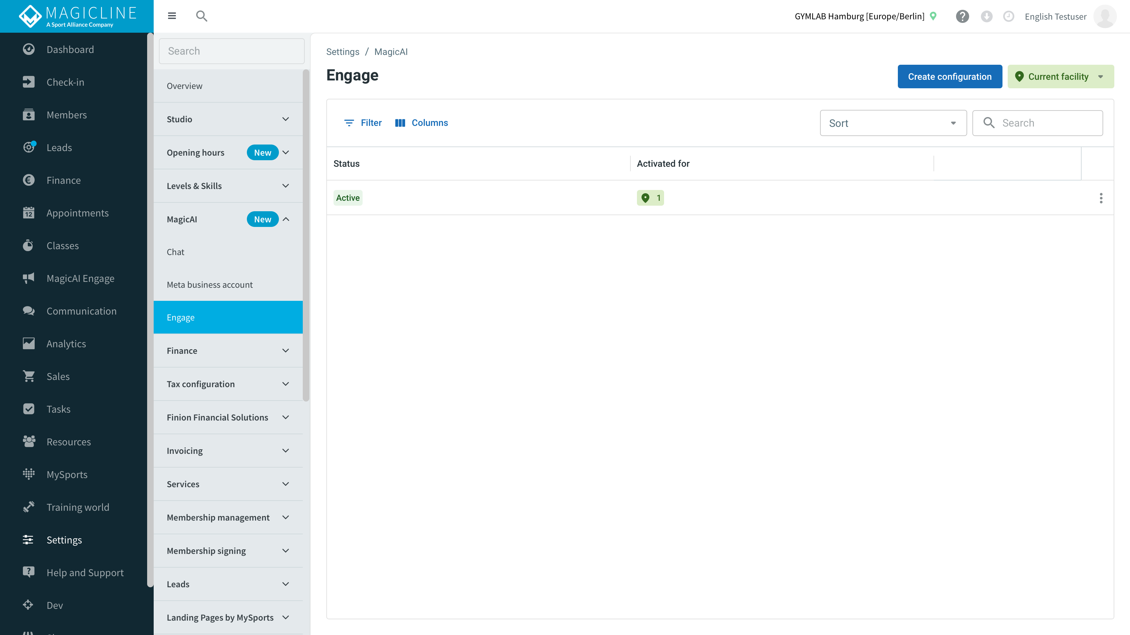Open the Filter options

click(x=363, y=123)
